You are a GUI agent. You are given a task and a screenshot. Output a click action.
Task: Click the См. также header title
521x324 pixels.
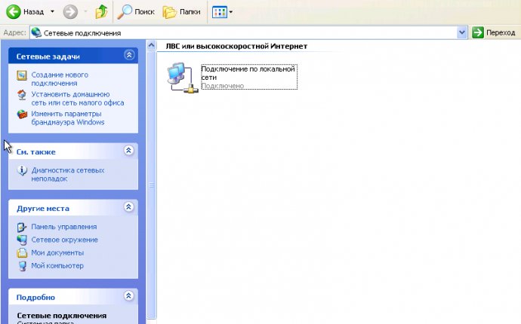pyautogui.click(x=36, y=152)
